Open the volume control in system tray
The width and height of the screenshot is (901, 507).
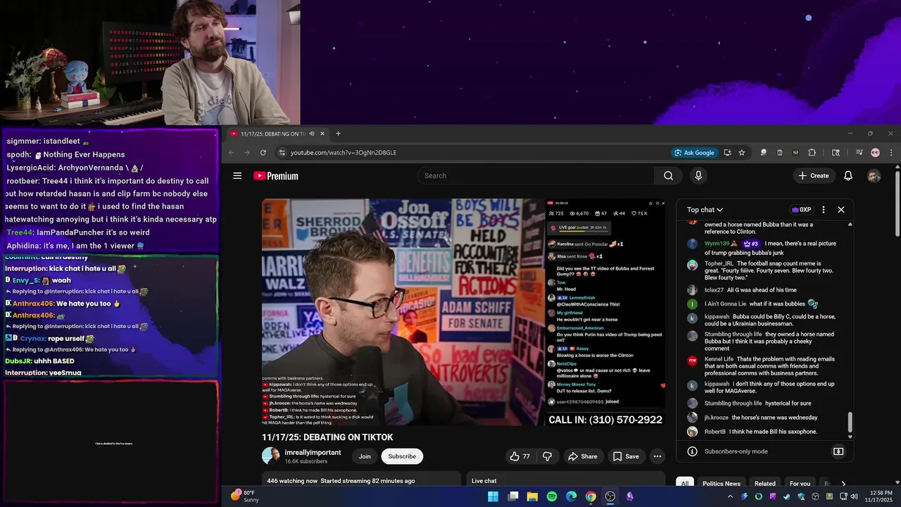click(x=854, y=496)
